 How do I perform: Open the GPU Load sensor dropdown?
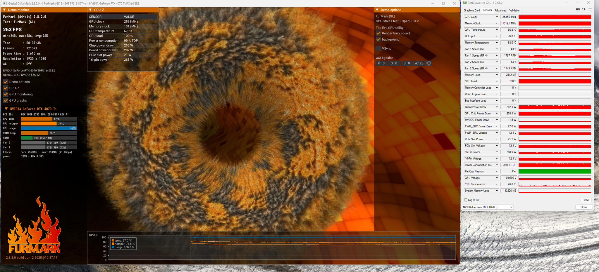pos(497,81)
